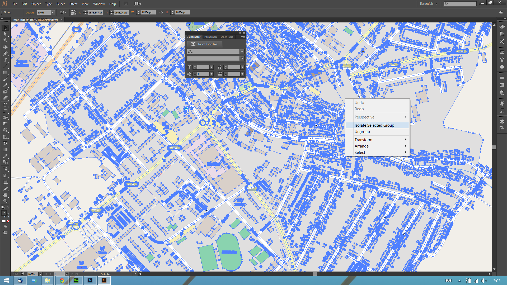Open the font family dropdown in Character panel
Screen dimensions: 507x285
point(242,52)
